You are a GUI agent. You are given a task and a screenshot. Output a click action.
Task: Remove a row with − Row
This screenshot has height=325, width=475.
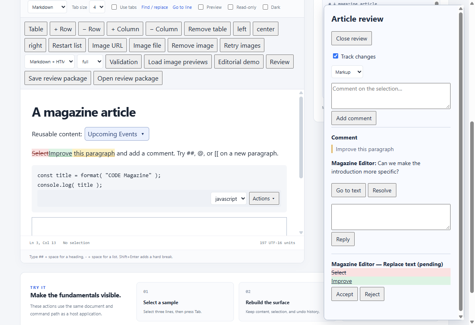click(x=91, y=29)
